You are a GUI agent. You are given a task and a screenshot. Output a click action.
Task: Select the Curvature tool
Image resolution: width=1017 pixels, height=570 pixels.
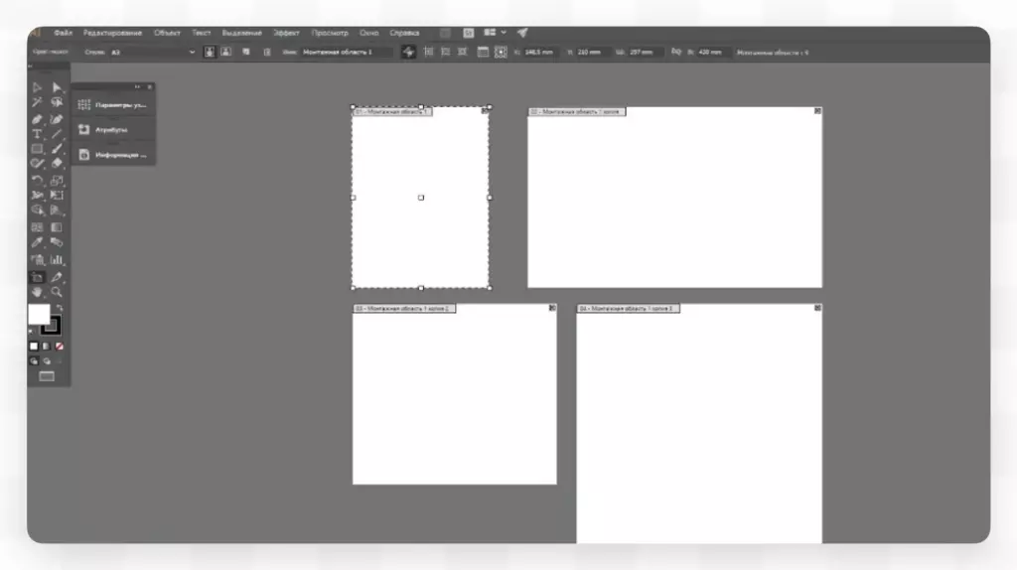[x=57, y=119]
